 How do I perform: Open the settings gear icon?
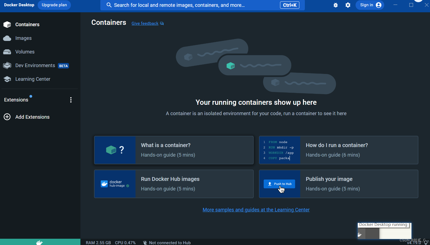point(348,5)
